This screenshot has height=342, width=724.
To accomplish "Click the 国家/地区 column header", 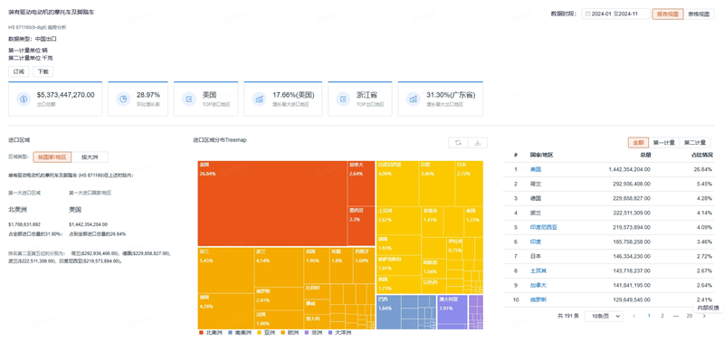I will point(541,155).
